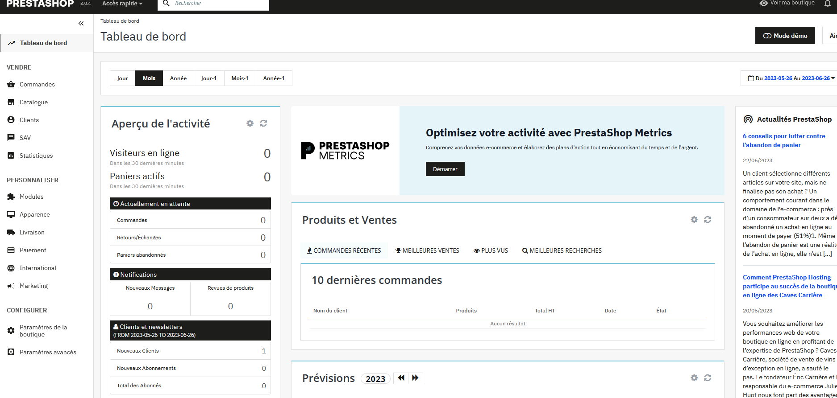Refresh the Produits et Ventes panel
This screenshot has height=398, width=837.
(708, 219)
